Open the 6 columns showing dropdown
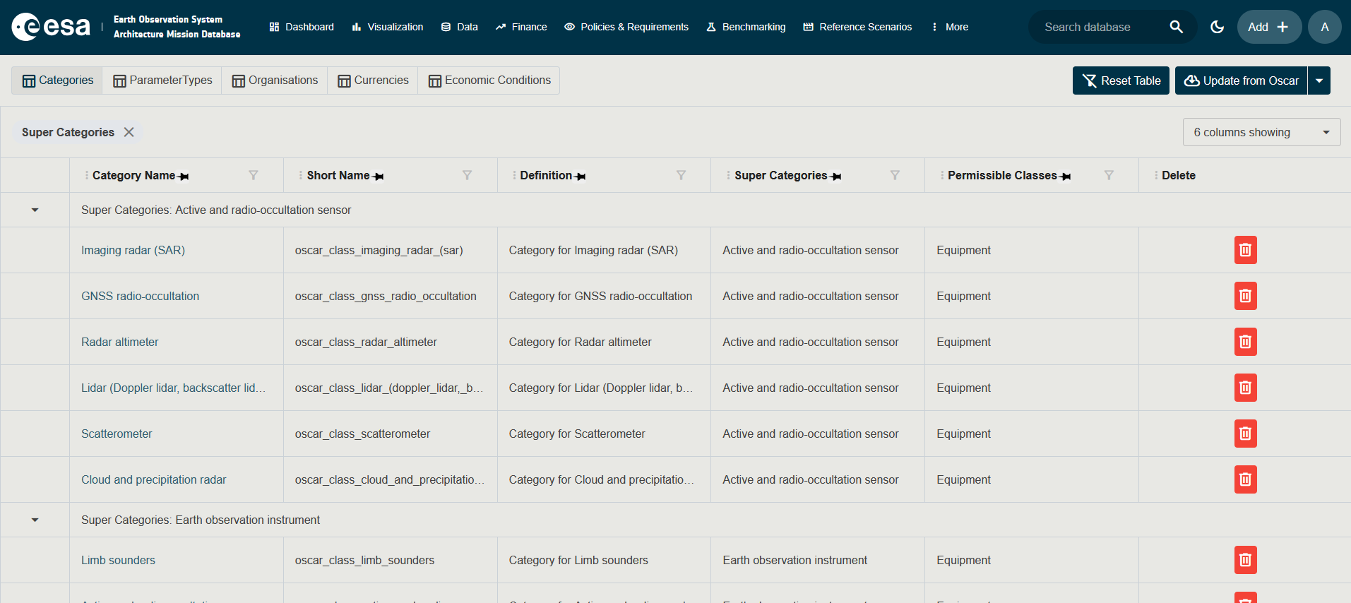 [1261, 132]
